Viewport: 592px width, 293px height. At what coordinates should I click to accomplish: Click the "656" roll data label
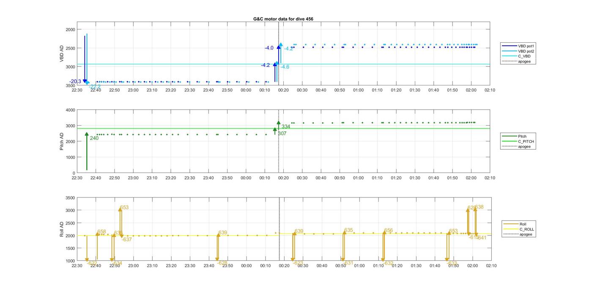[x=389, y=231]
